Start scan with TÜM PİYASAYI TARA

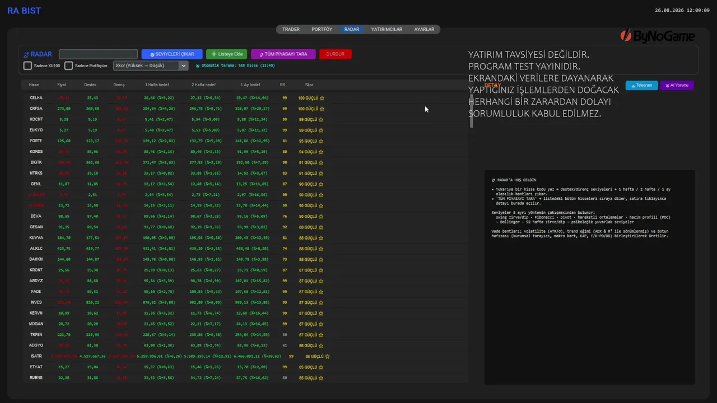click(x=283, y=54)
